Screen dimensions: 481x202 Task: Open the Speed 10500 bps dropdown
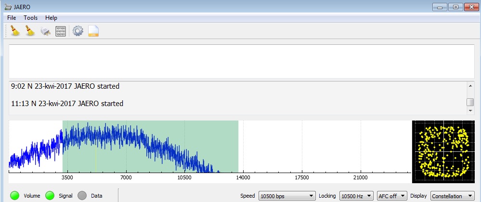pos(287,196)
